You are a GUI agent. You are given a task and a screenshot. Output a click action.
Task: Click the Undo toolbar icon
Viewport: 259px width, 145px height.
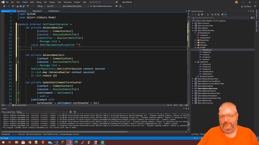click(x=28, y=6)
